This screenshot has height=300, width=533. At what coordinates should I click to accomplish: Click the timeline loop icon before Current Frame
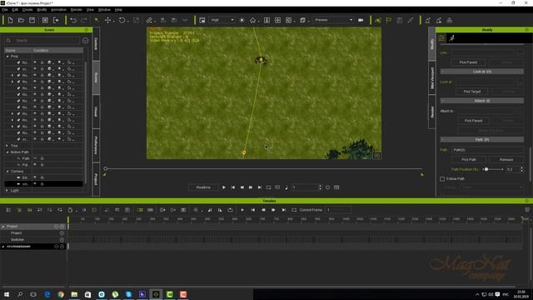click(294, 210)
